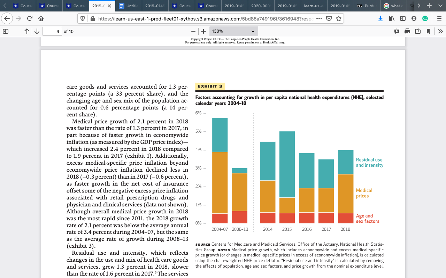Click the '2018' axis label
This screenshot has height=278, width=446.
[x=346, y=229]
